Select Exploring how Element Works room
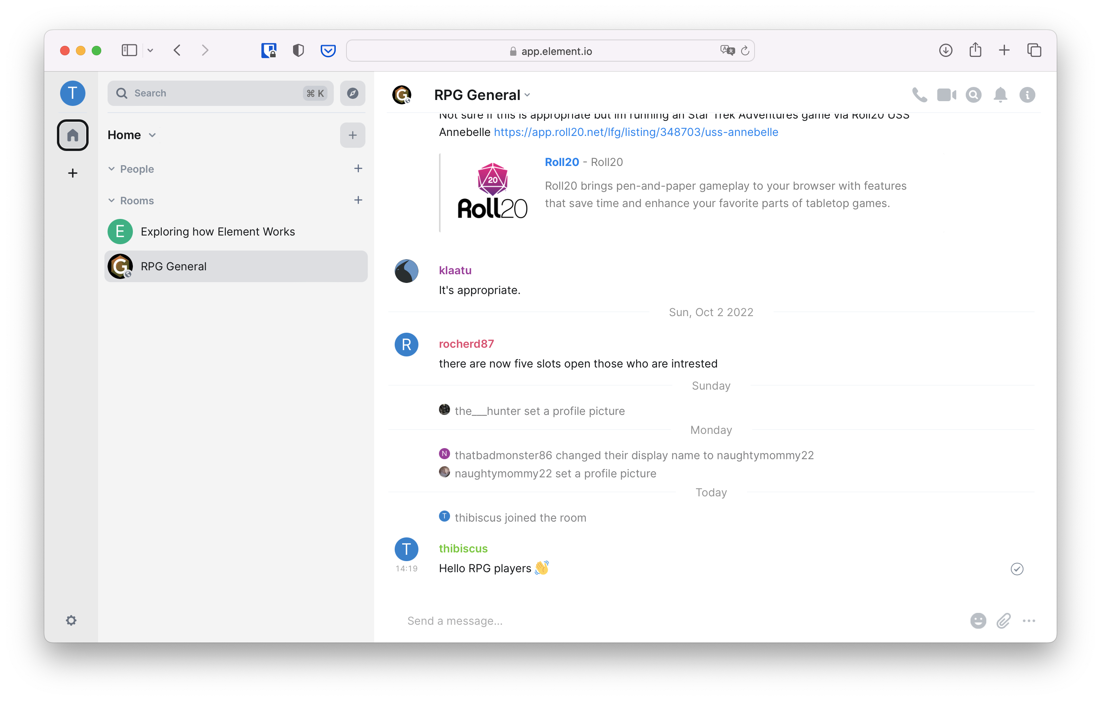This screenshot has width=1101, height=701. pos(217,232)
